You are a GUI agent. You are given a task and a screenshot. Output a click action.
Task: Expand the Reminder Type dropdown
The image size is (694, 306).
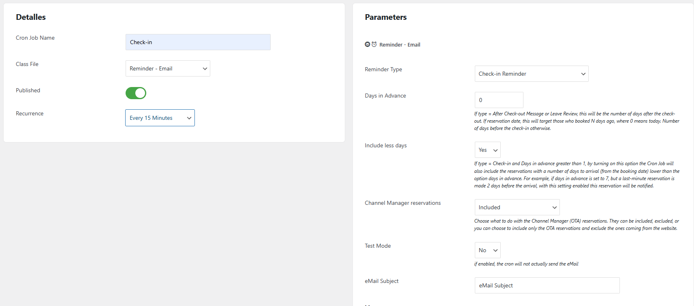point(531,74)
